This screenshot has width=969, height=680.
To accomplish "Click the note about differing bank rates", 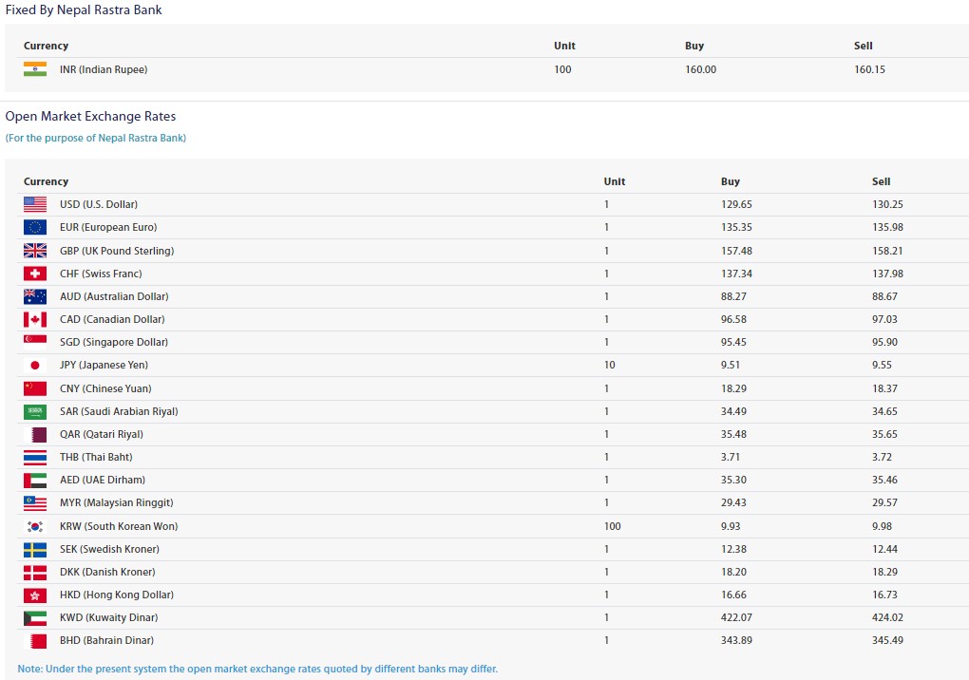I will 257,669.
